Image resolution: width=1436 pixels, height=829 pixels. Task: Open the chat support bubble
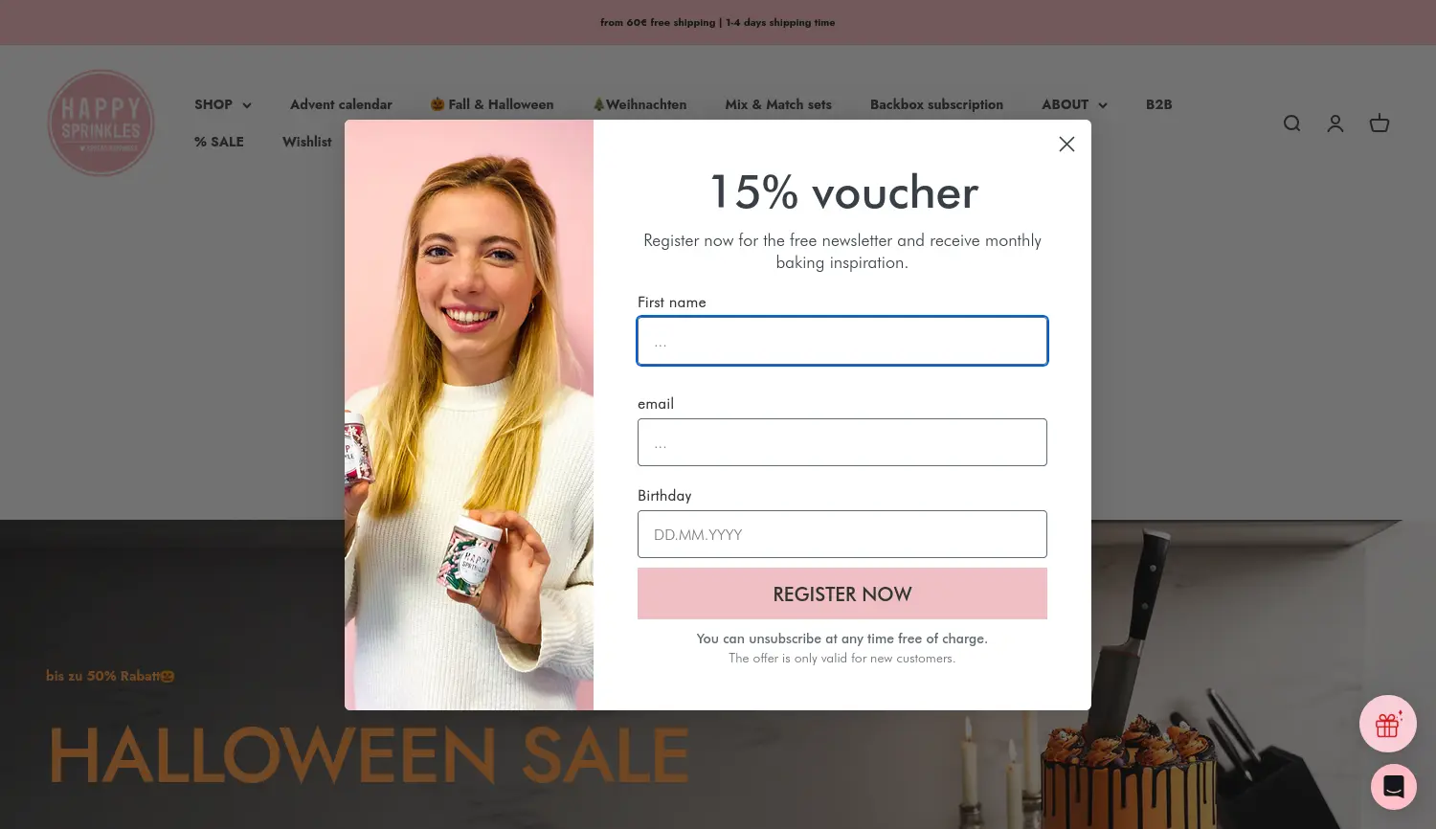pos(1394,787)
